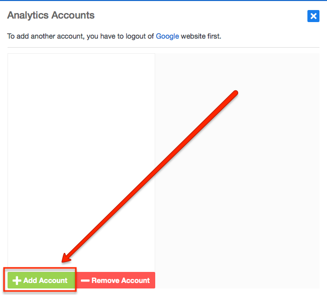Click the 'Add Account' label text

pos(45,280)
